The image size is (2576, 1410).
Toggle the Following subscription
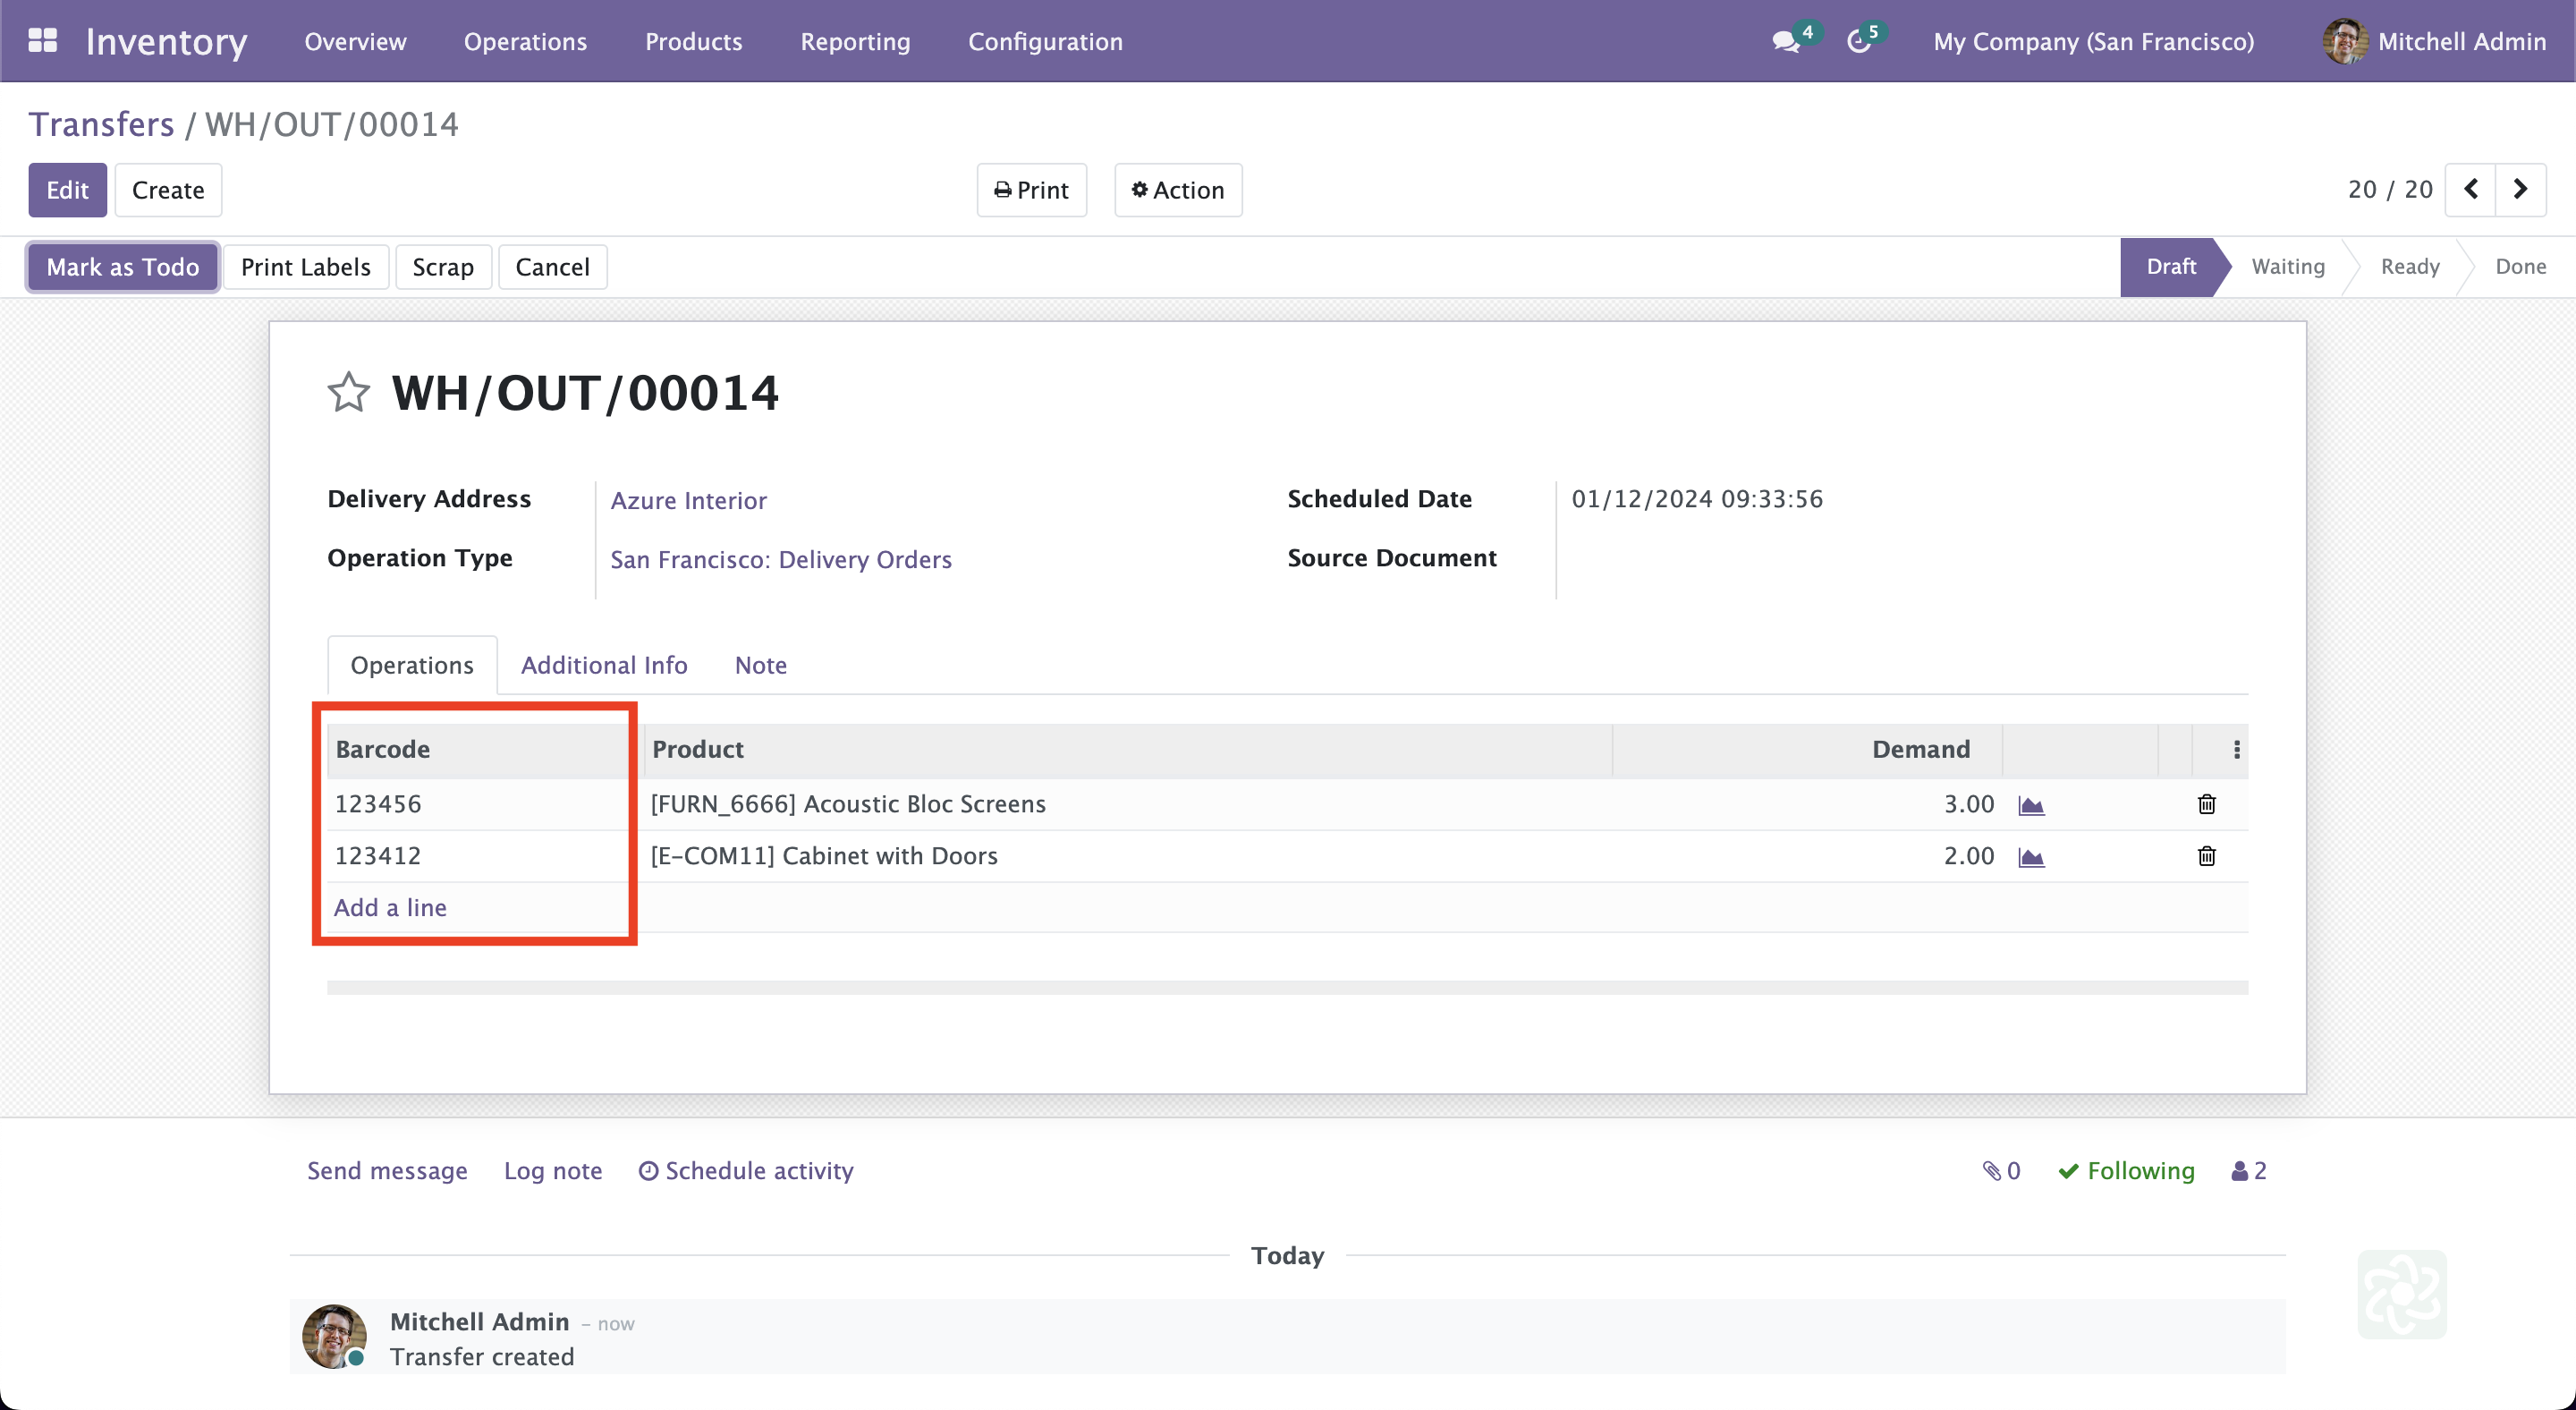pos(2127,1171)
